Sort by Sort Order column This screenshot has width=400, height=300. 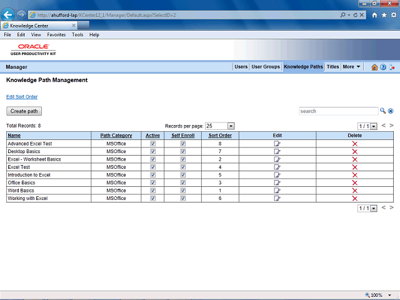[220, 136]
